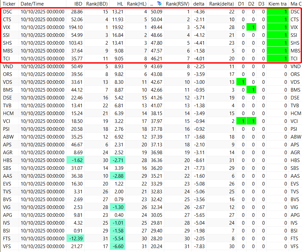This screenshot has height=252, width=302.
Task: Click the Rank(delta) column header
Action: pyautogui.click(x=222, y=4)
